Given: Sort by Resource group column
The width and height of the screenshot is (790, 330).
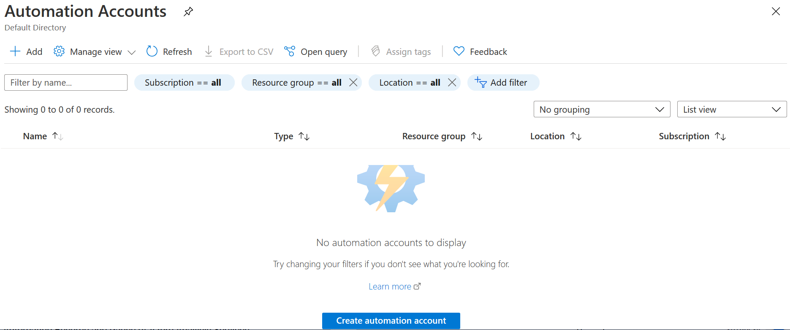Looking at the screenshot, I should (x=434, y=136).
